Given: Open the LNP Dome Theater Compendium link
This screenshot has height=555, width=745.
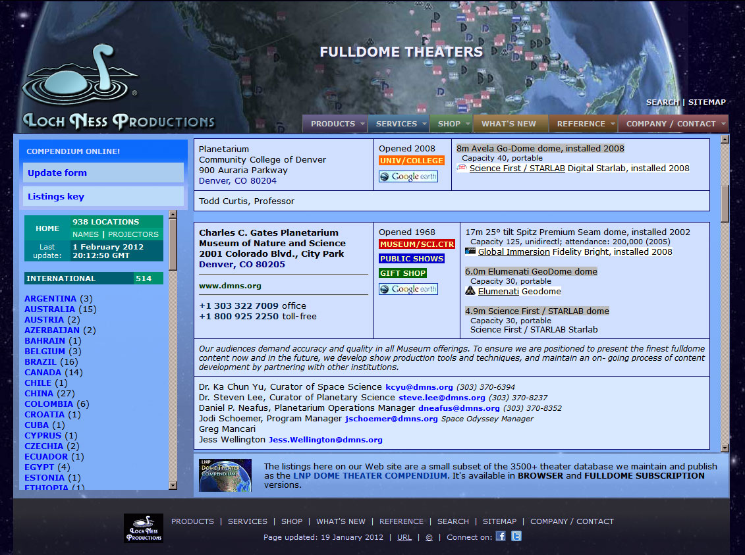Looking at the screenshot, I should 370,476.
